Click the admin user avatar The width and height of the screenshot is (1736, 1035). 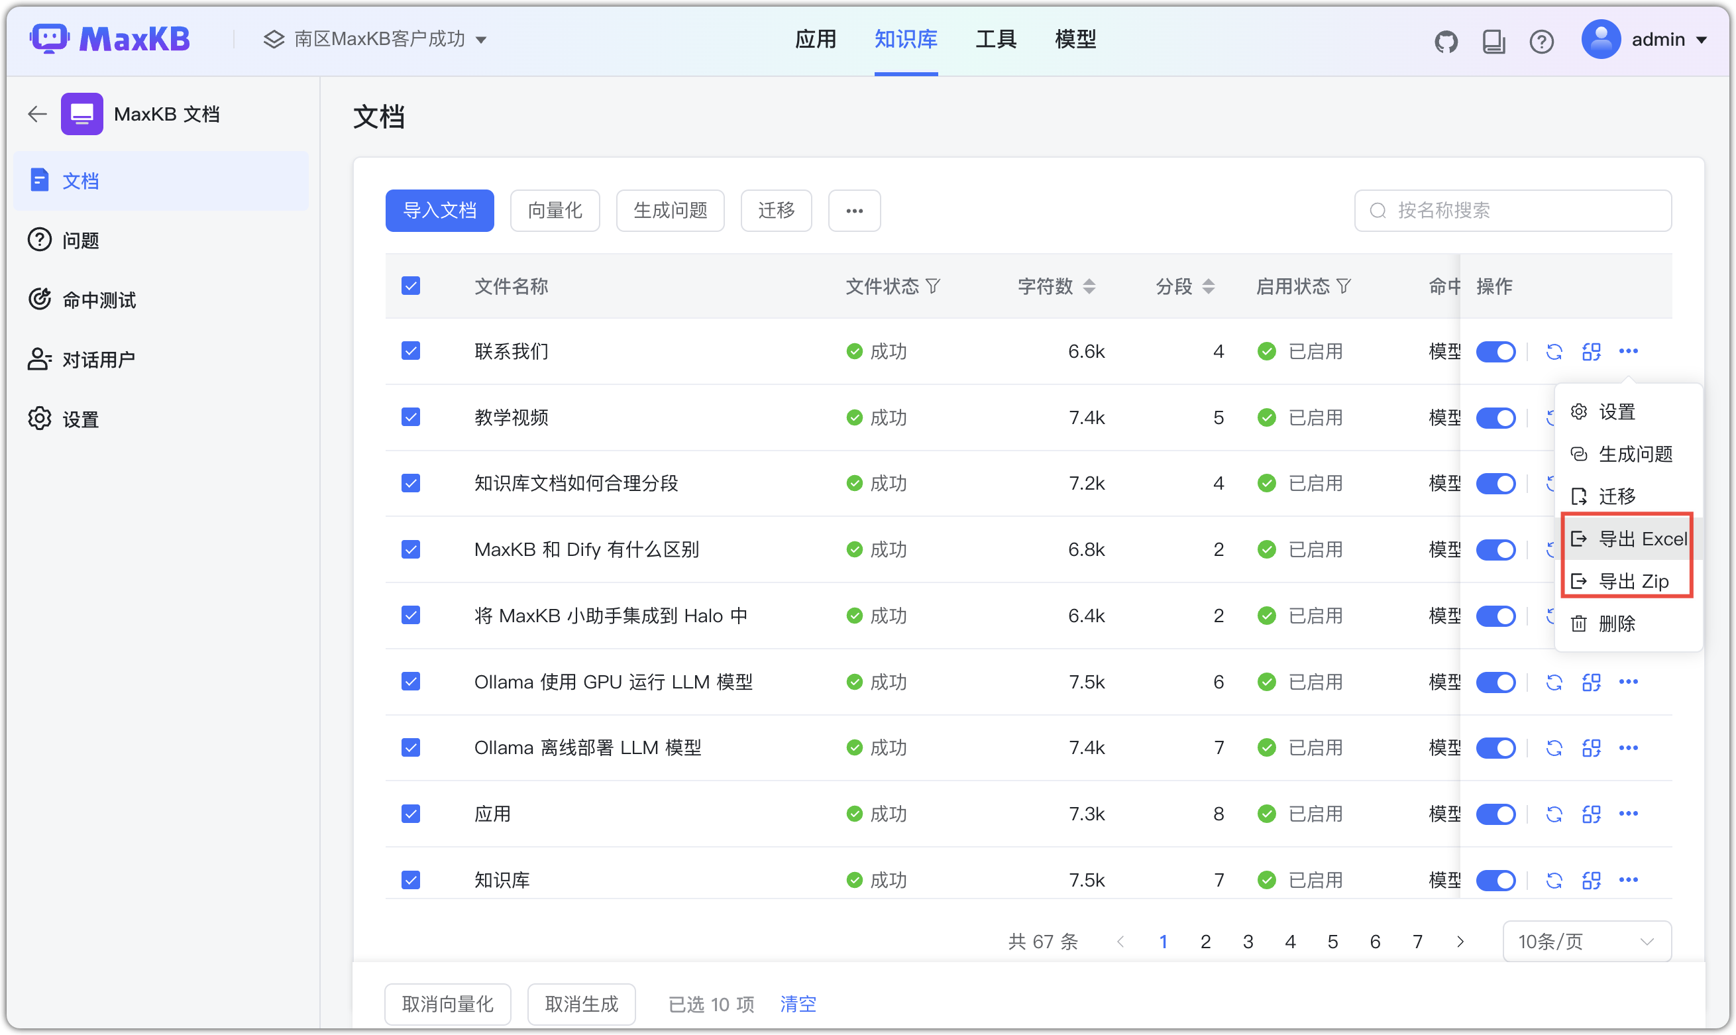1601,40
